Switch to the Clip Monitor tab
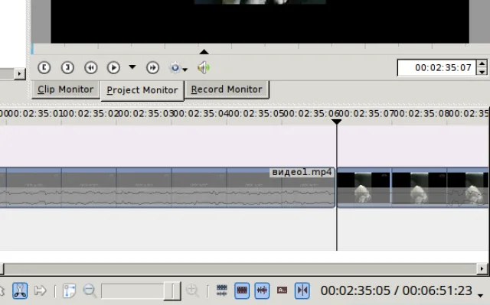The image size is (490, 305). [65, 89]
